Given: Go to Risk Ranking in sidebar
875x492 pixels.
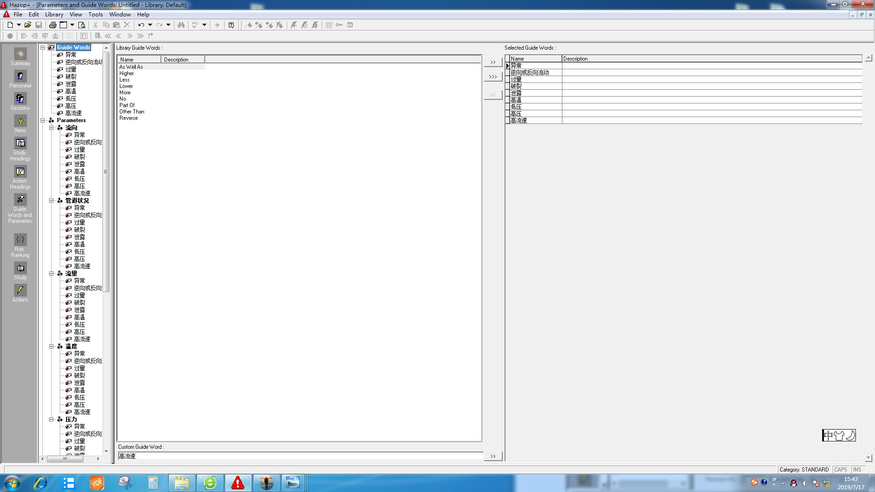Looking at the screenshot, I should click(x=20, y=246).
